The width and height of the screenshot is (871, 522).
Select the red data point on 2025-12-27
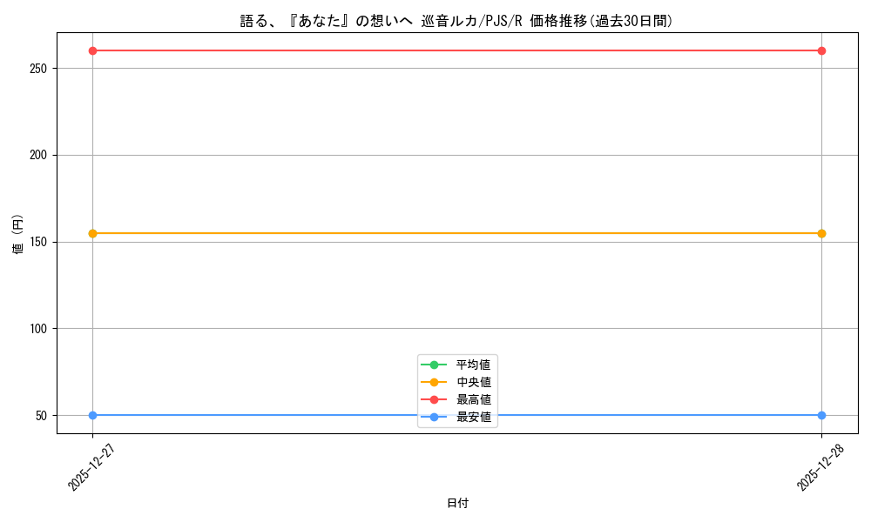[91, 50]
